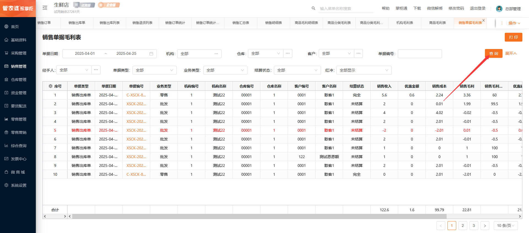The width and height of the screenshot is (529, 233).
Task: Expand the 仓库 dropdown
Action: [x=266, y=53]
